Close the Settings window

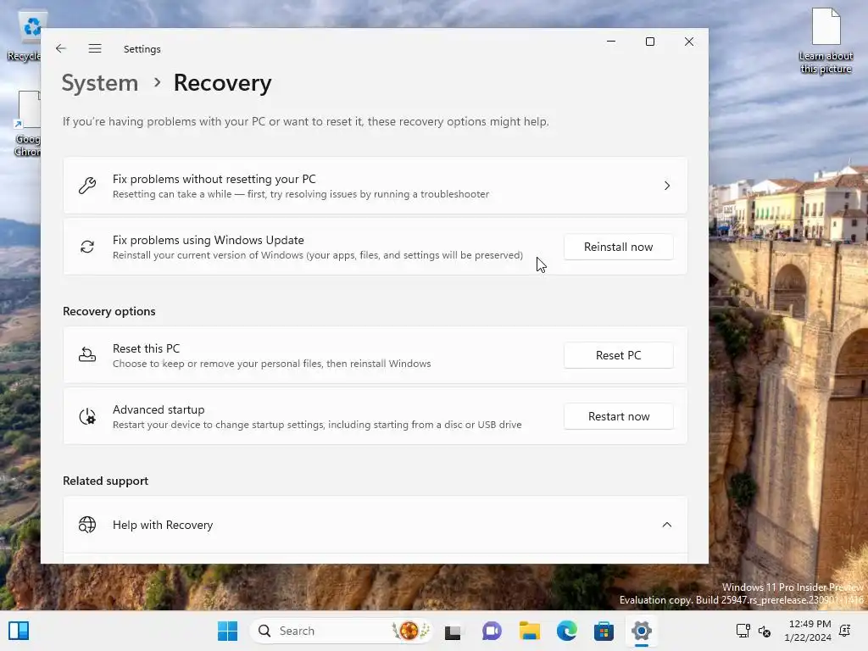pos(689,42)
